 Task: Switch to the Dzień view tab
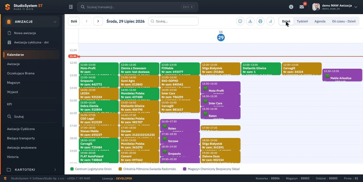[x=286, y=21]
